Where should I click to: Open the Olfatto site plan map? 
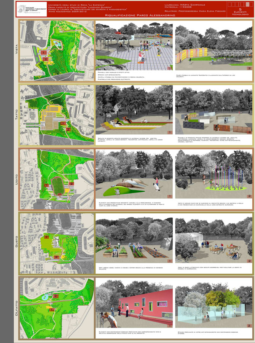coord(56,308)
